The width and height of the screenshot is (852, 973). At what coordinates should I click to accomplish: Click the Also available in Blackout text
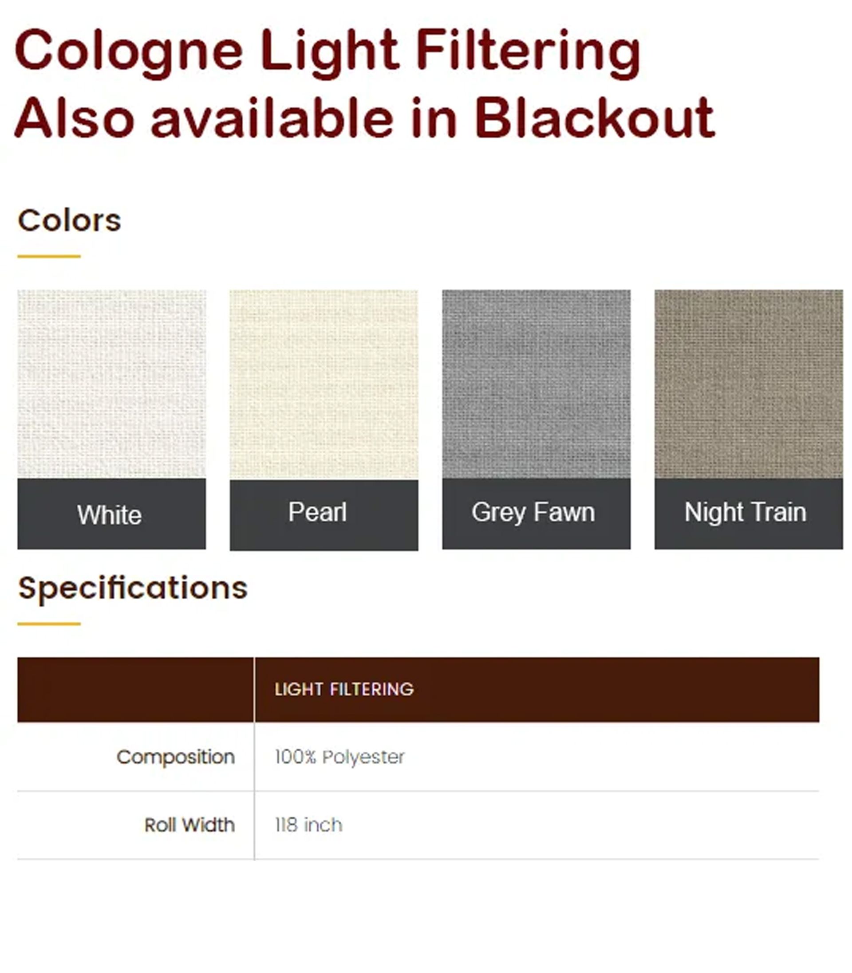pyautogui.click(x=365, y=118)
